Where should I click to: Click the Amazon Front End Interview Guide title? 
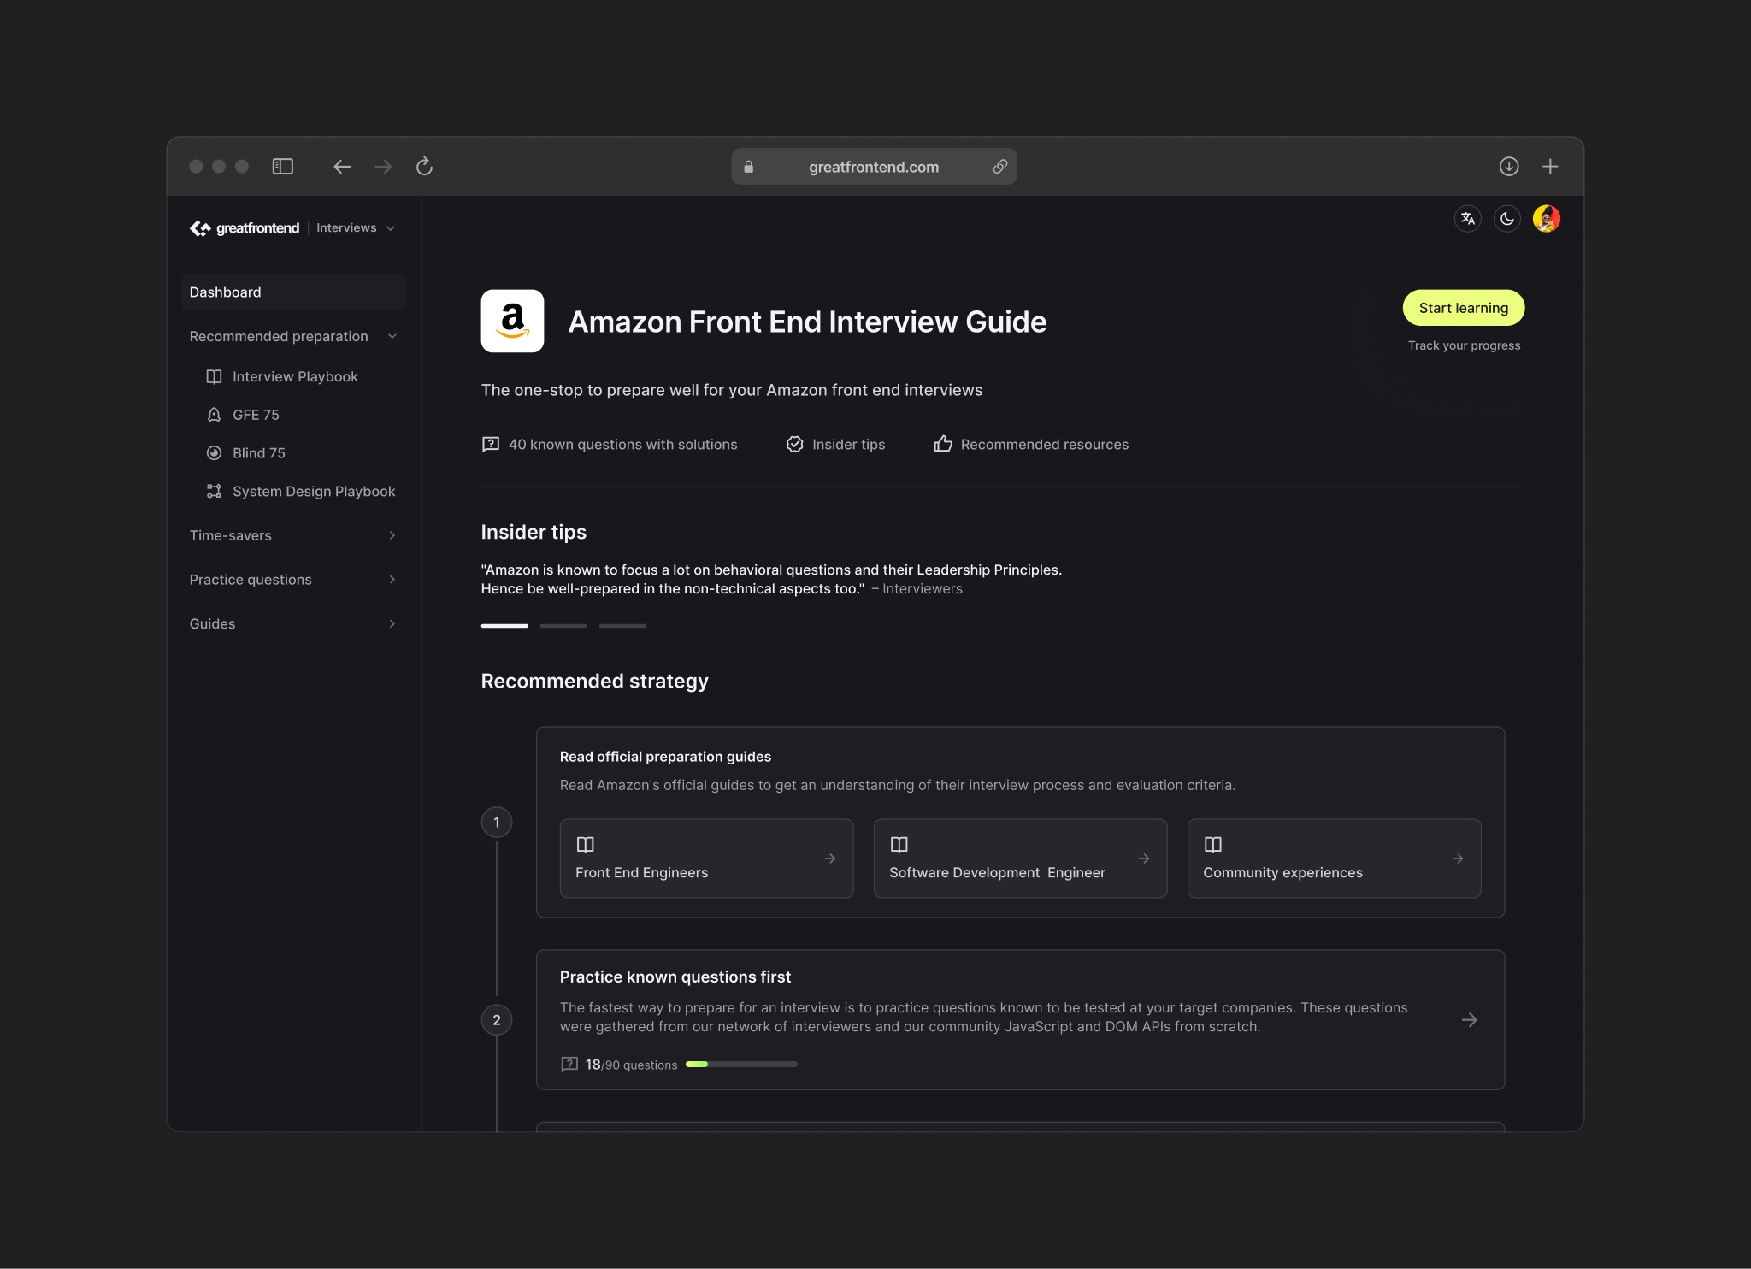tap(807, 322)
